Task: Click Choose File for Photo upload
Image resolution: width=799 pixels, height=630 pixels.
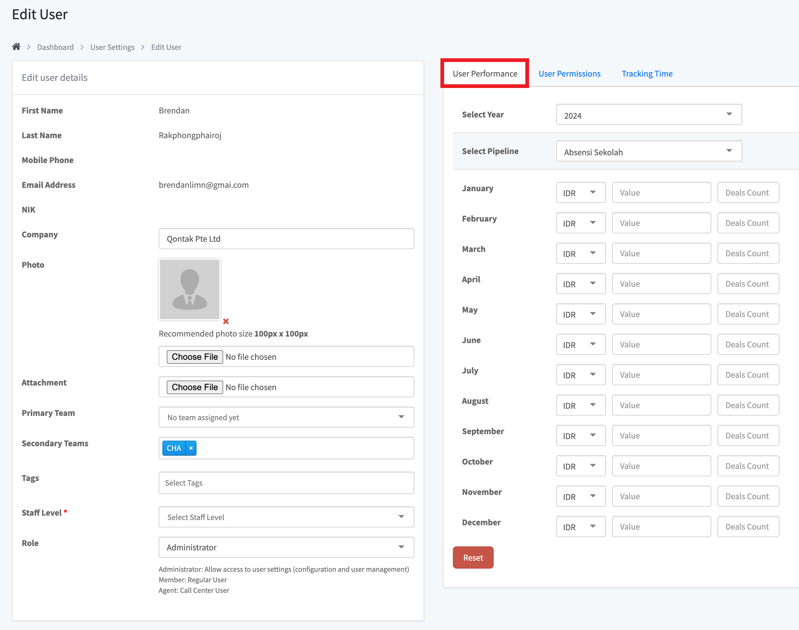Action: click(194, 357)
